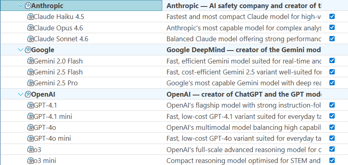Click the GPT-4.1 model icon
The height and width of the screenshot is (165, 348).
click(x=30, y=105)
